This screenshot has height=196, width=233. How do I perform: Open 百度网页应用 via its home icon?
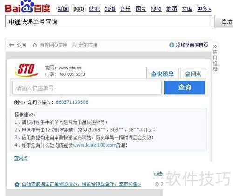34,45
